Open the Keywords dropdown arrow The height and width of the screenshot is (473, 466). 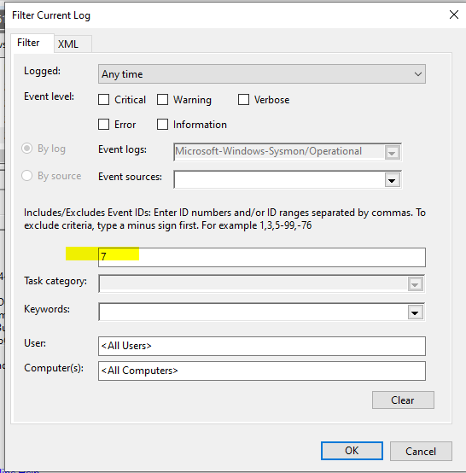pos(415,312)
